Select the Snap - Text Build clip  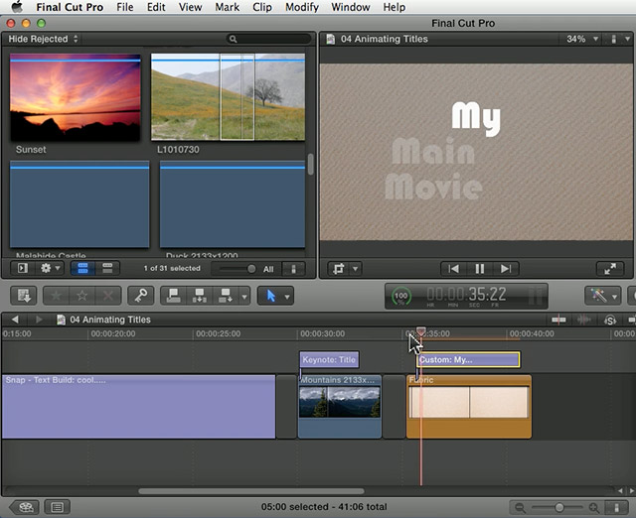tap(139, 406)
